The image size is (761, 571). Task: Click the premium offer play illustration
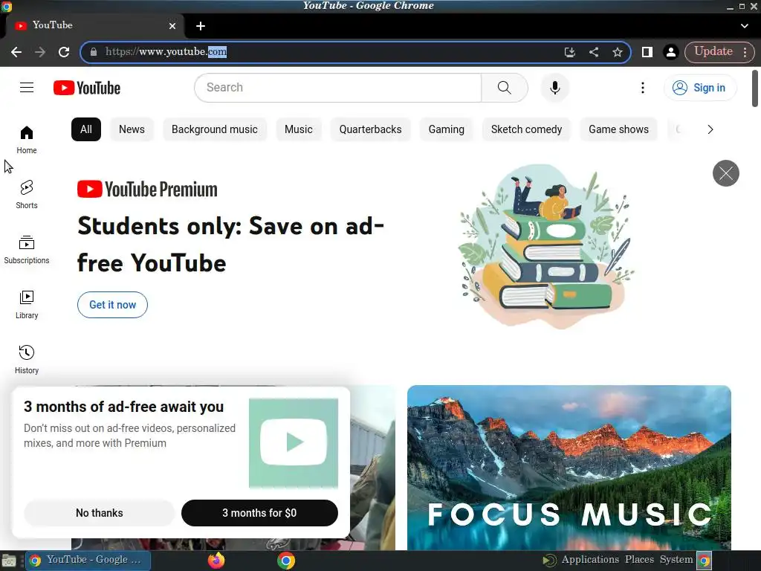tap(294, 443)
